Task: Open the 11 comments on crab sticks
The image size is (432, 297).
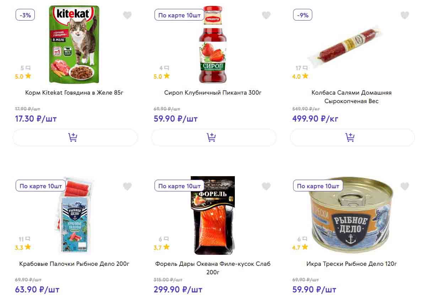Action: (24, 239)
